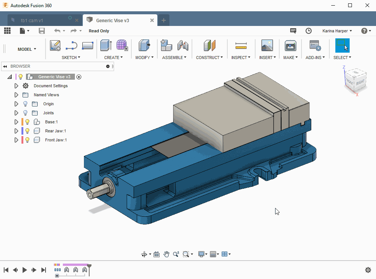376x279 pixels.
Task: Select the Extrude tool icon
Action: click(x=106, y=45)
